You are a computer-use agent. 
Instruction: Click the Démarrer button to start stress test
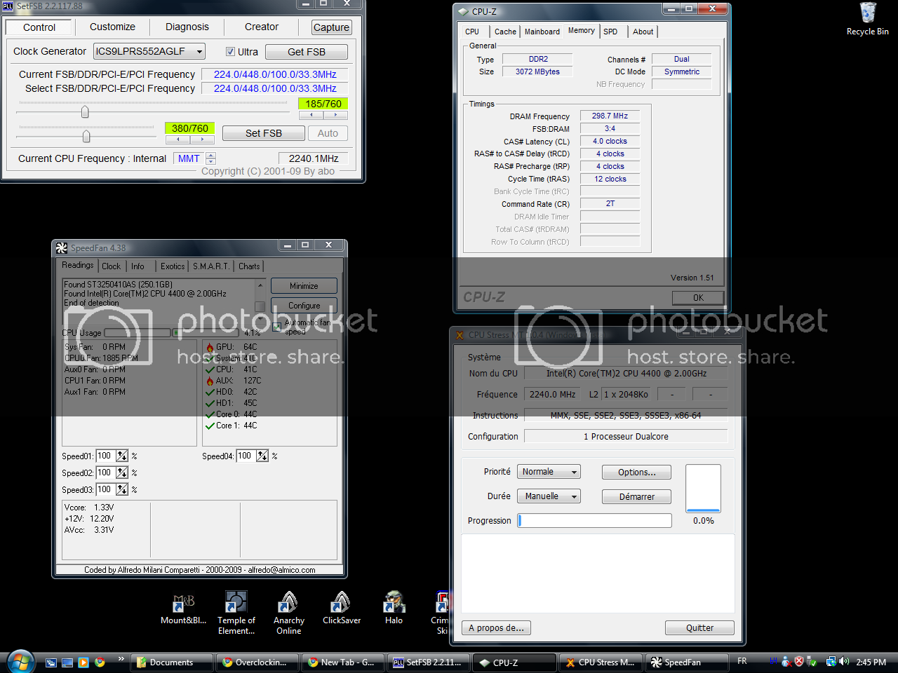[x=636, y=496]
